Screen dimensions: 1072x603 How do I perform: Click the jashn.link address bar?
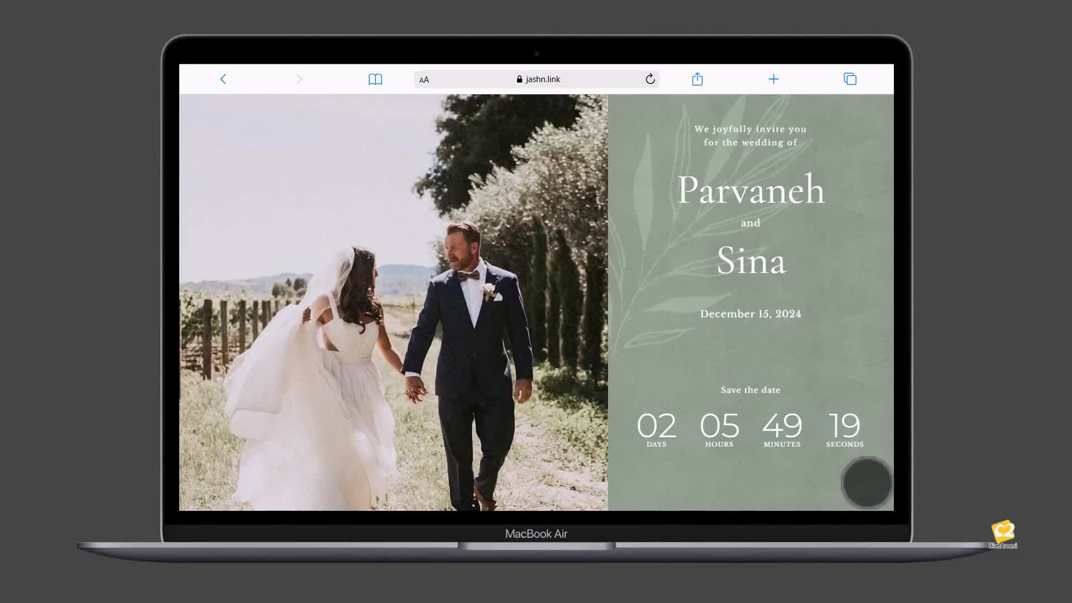tap(581, 79)
